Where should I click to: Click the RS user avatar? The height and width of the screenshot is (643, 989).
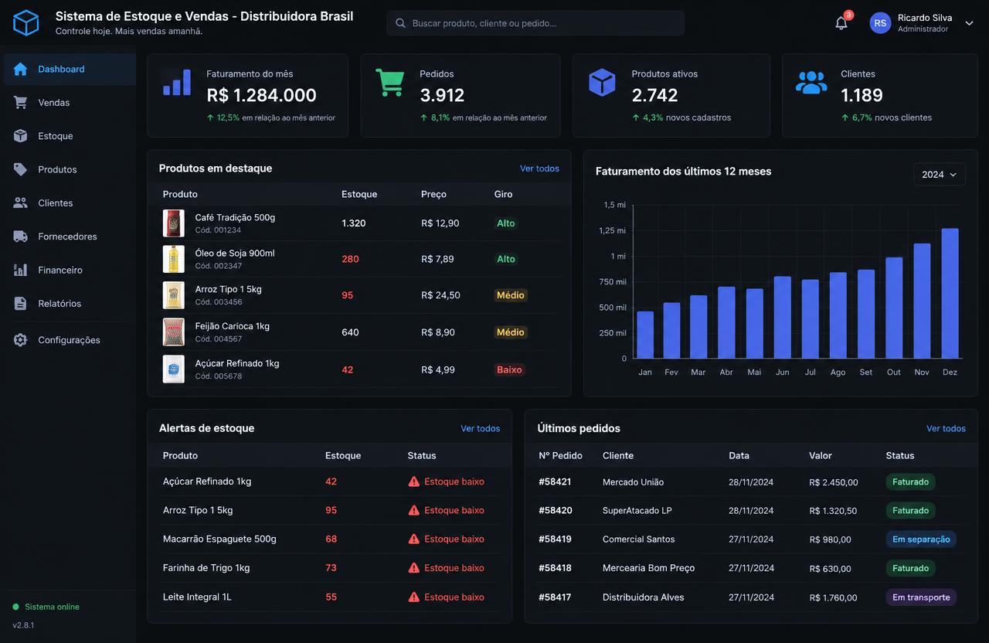coord(880,23)
